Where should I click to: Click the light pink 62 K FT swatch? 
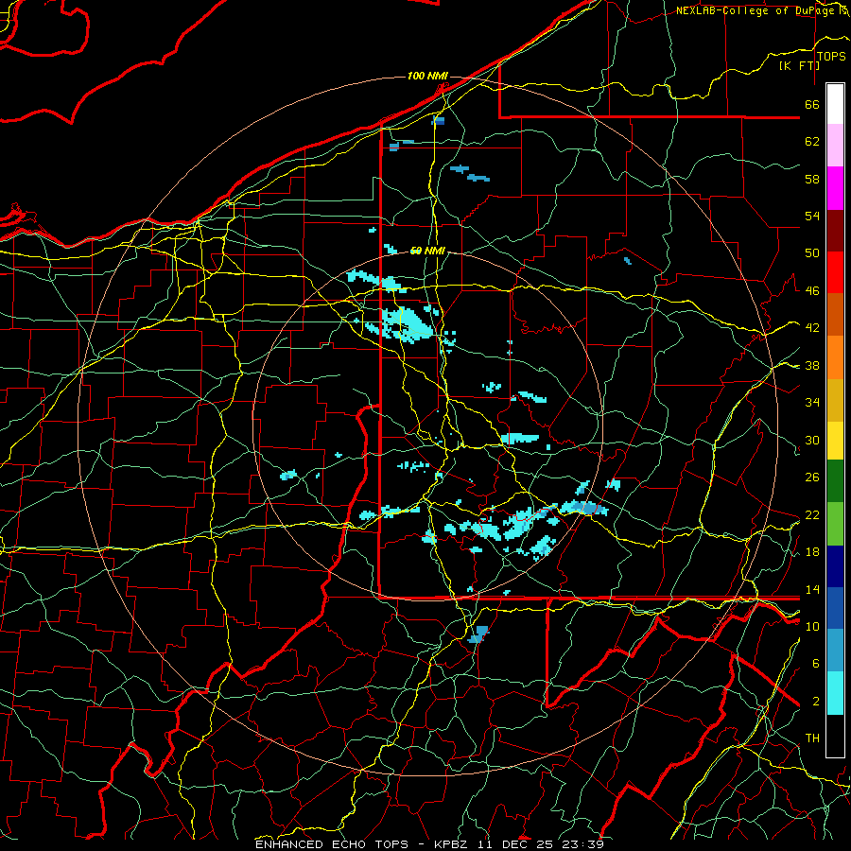pyautogui.click(x=835, y=146)
